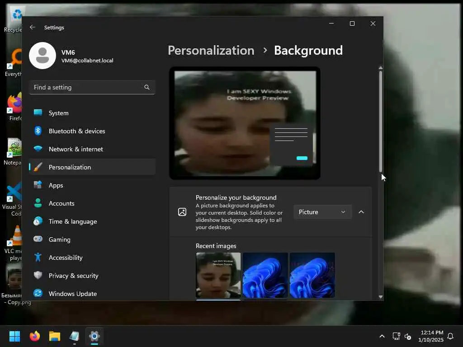Click the Settings page scroll-up arrow
463x347 pixels.
381,68
